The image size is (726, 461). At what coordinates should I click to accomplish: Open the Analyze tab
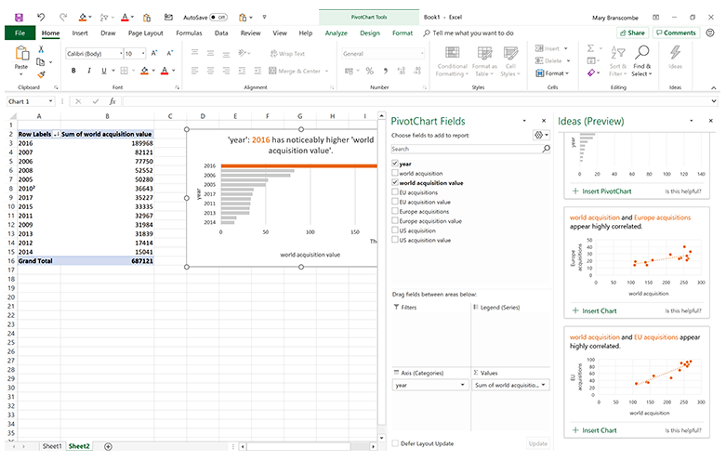[337, 33]
